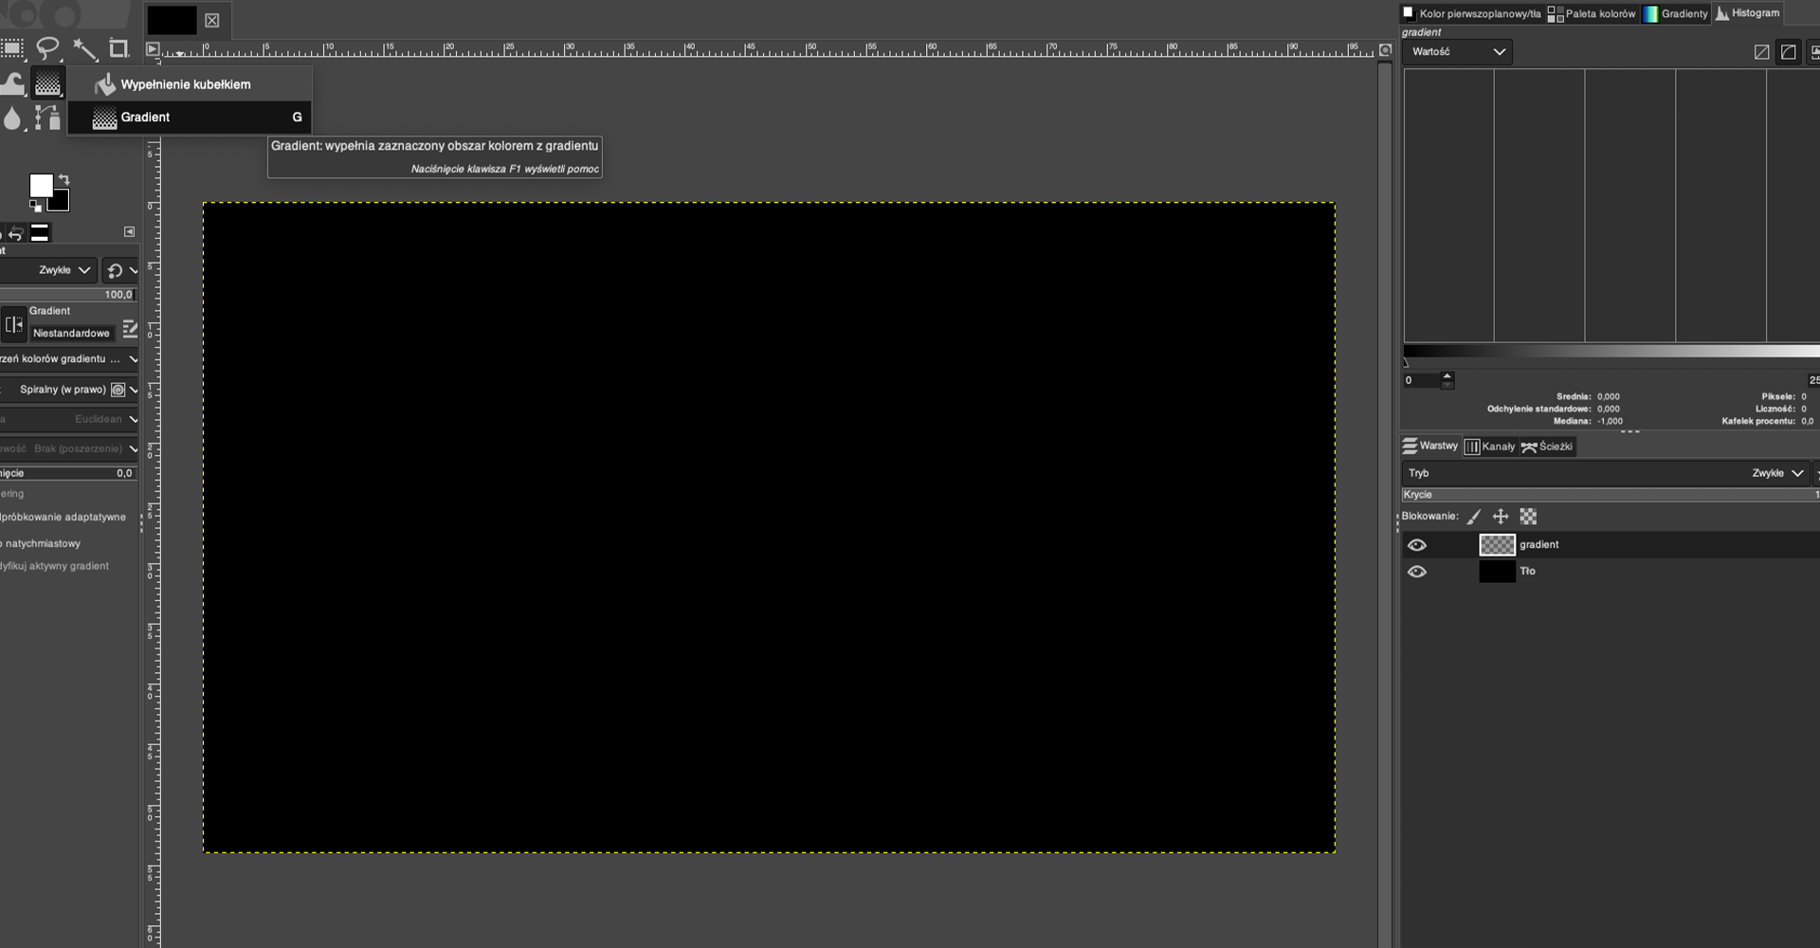Switch to Kolor pierwszoplanowy/tła tab
This screenshot has height=948, width=1820.
coord(1472,13)
